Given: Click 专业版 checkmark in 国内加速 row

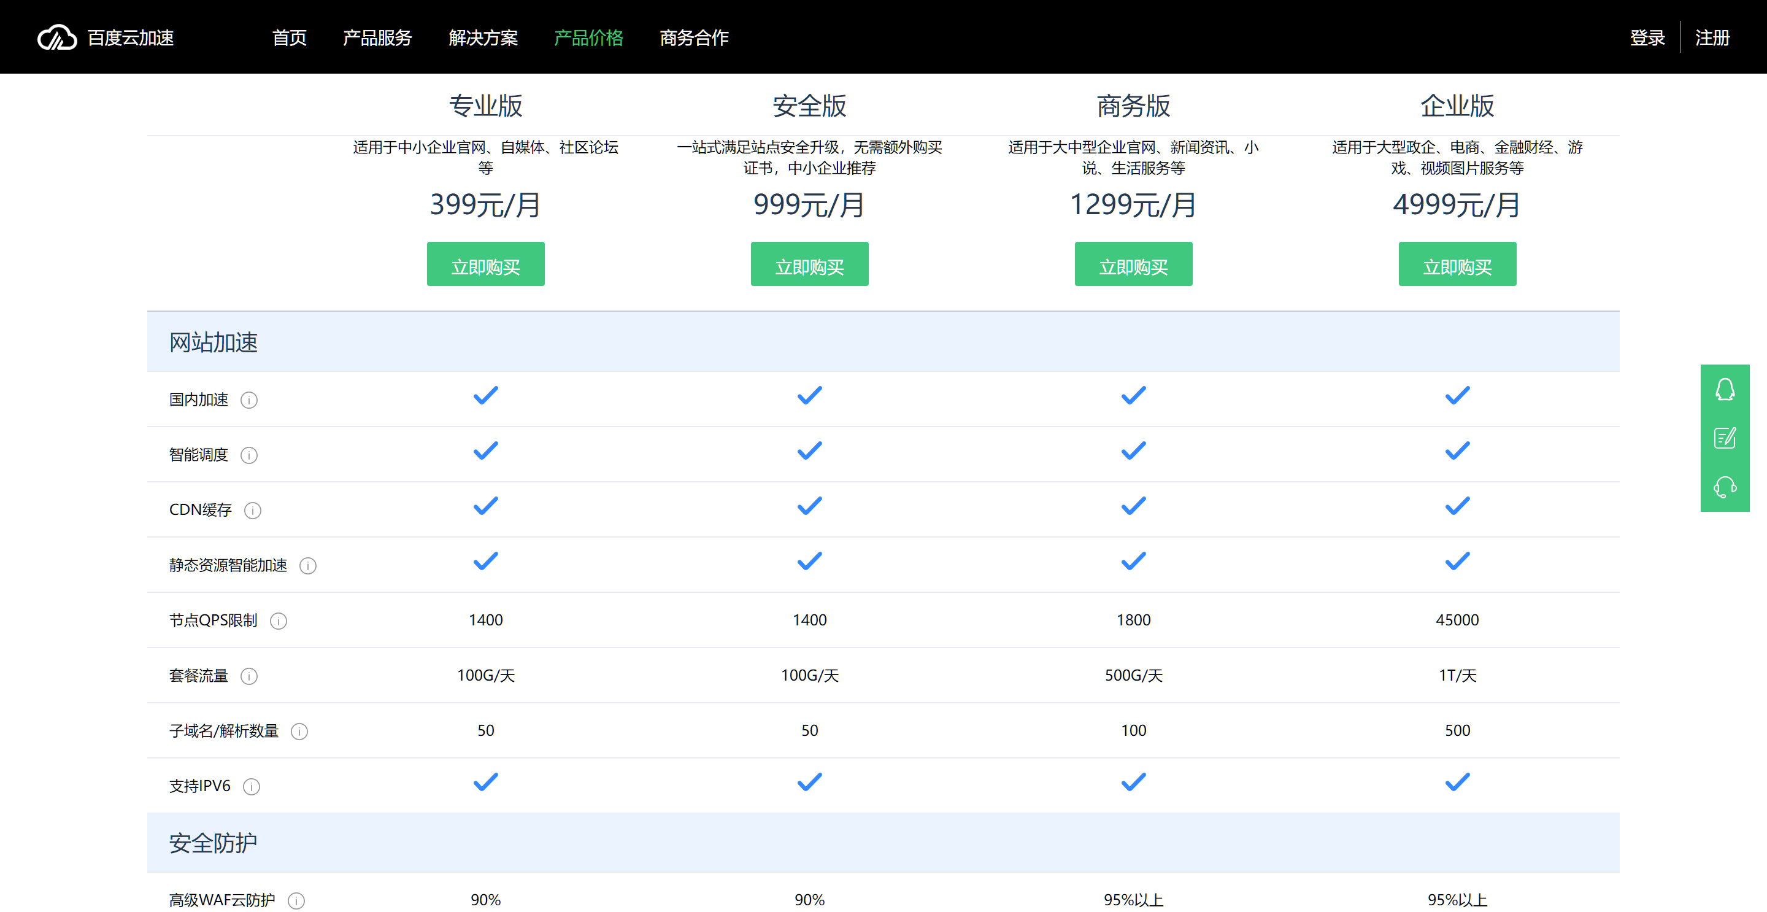Looking at the screenshot, I should [486, 396].
